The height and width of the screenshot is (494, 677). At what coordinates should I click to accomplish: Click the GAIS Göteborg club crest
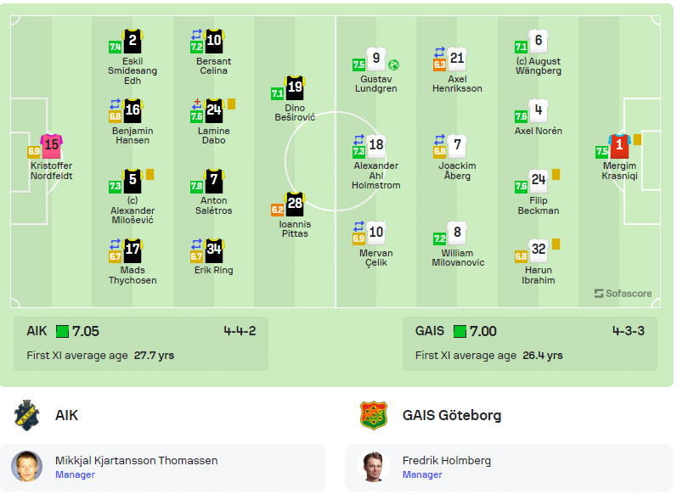[374, 415]
